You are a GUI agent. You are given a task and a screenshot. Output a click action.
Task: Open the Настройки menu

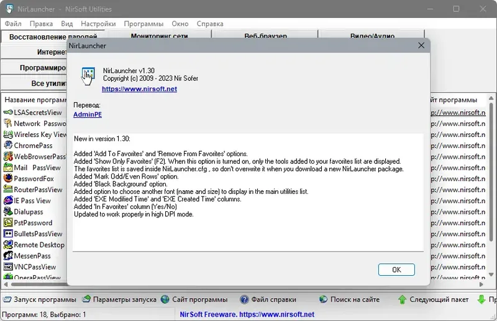(x=98, y=24)
